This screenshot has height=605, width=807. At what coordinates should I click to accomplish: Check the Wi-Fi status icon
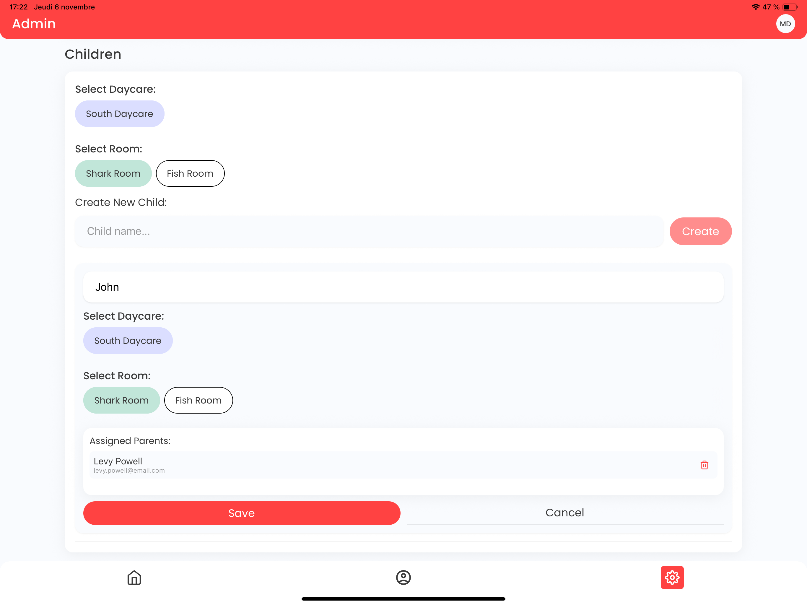756,7
